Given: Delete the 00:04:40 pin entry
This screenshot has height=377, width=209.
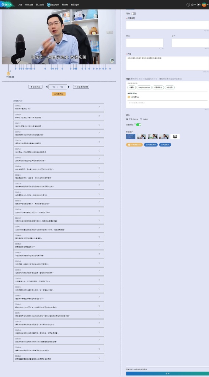Looking at the screenshot, I should tap(100, 237).
